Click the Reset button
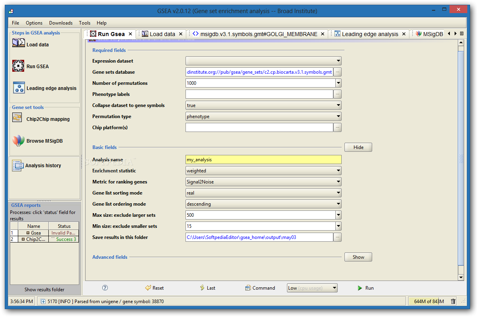Image resolution: width=478 pixels, height=317 pixels. tap(154, 288)
